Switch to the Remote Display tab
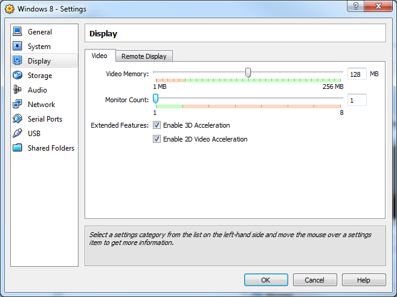 coord(144,56)
